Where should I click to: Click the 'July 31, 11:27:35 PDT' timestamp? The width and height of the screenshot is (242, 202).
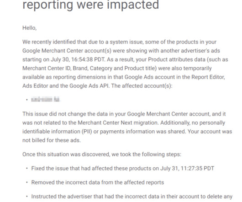187,168
